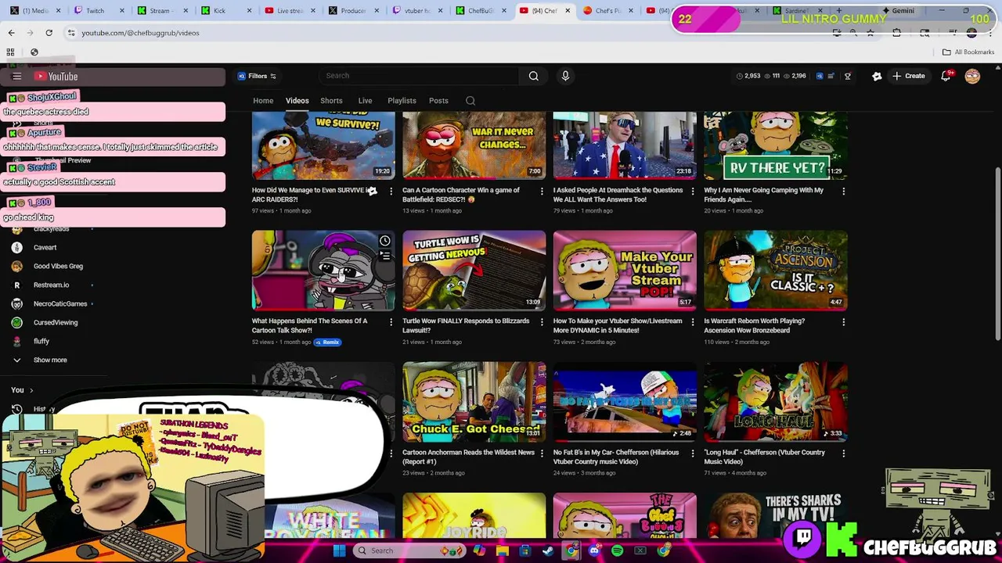Image resolution: width=1002 pixels, height=563 pixels.
Task: Open options for Vtuber Show DYNAMIC video
Action: pos(692,321)
